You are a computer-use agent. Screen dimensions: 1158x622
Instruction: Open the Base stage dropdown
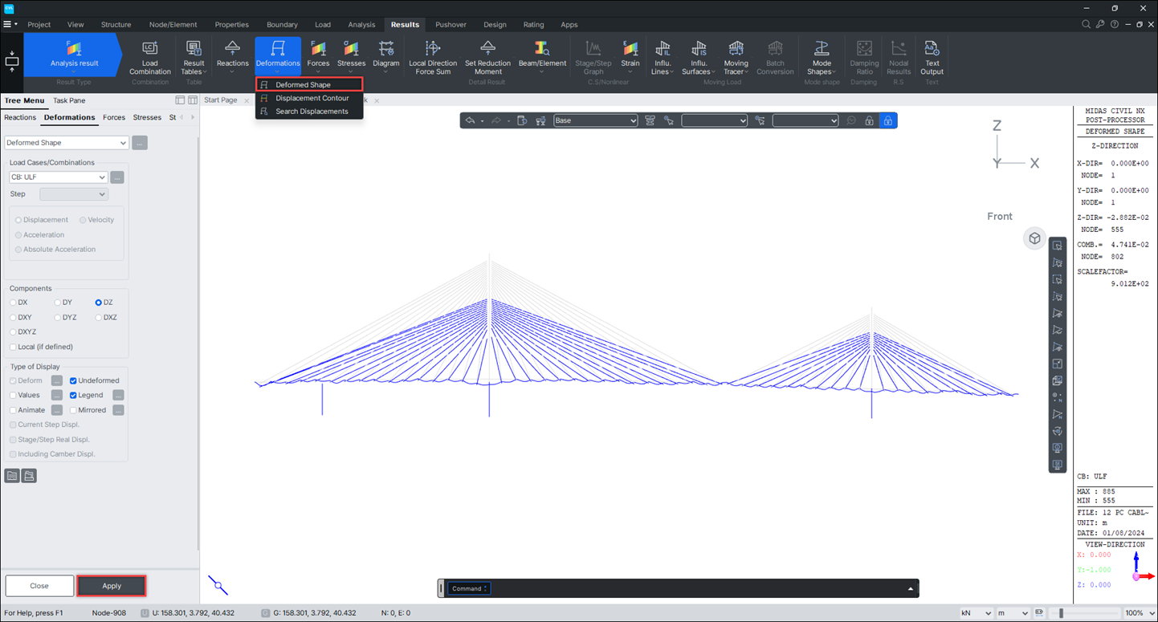click(x=595, y=120)
